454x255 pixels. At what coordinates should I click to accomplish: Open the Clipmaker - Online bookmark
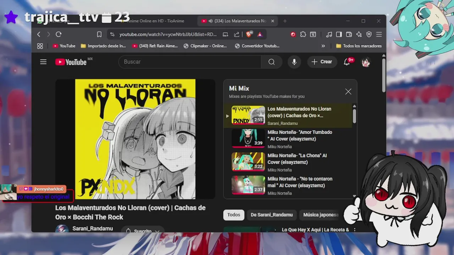[205, 46]
